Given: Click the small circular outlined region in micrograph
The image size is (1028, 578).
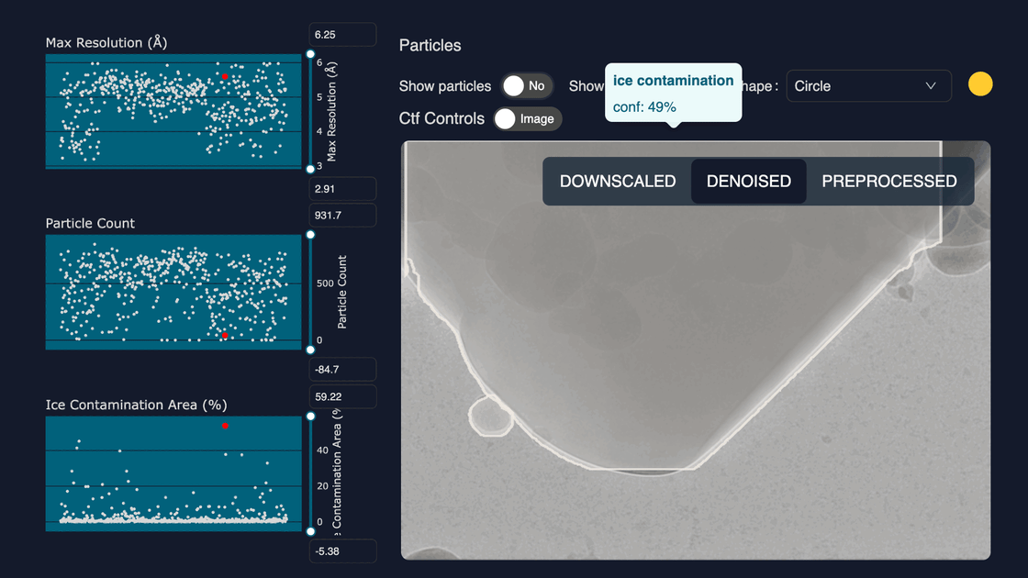Looking at the screenshot, I should pyautogui.click(x=488, y=416).
